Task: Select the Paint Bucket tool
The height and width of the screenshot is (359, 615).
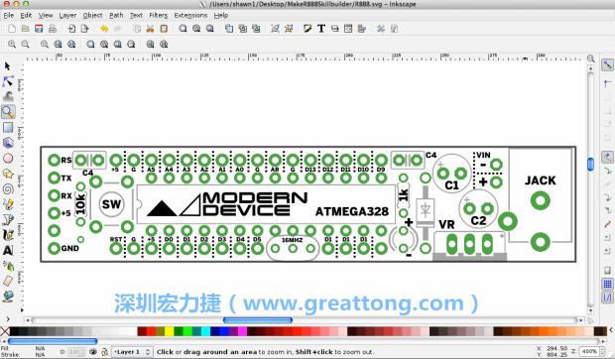Action: point(8,297)
